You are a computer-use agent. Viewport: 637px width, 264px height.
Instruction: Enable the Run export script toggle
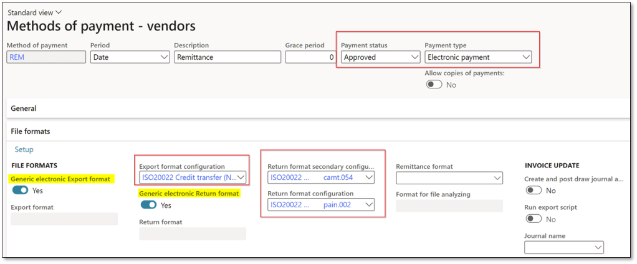(534, 219)
